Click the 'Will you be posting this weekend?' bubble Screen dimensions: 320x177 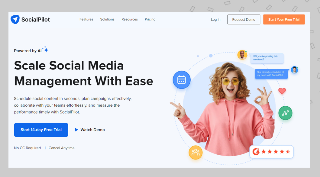click(267, 58)
